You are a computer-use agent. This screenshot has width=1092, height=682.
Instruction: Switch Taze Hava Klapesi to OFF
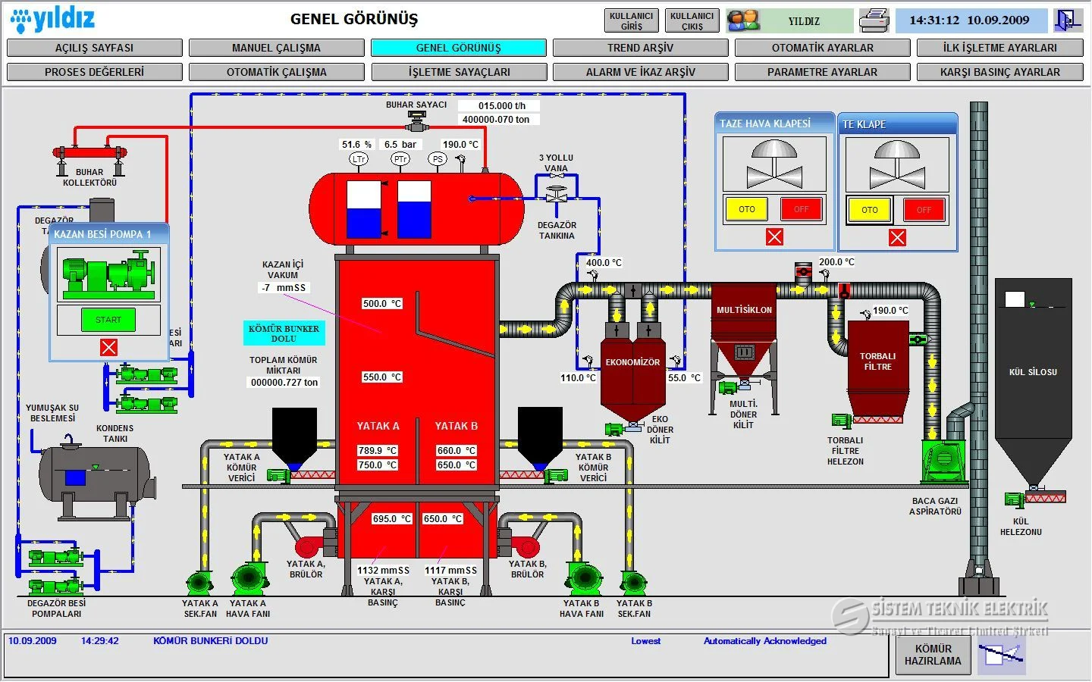pos(802,209)
